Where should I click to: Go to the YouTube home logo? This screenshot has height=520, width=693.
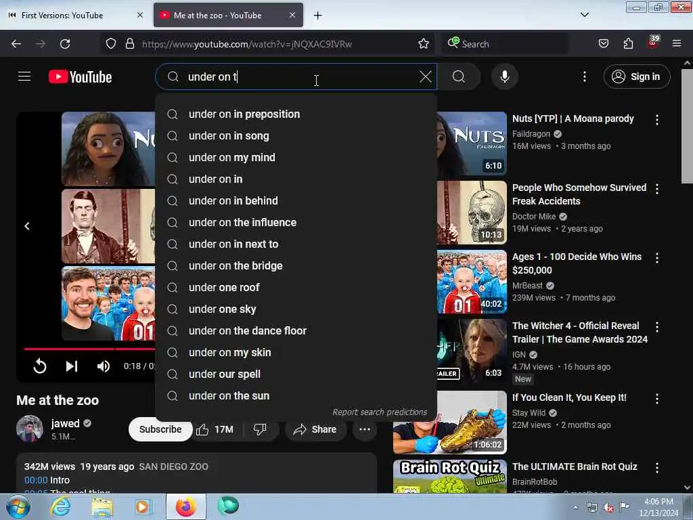click(x=80, y=77)
